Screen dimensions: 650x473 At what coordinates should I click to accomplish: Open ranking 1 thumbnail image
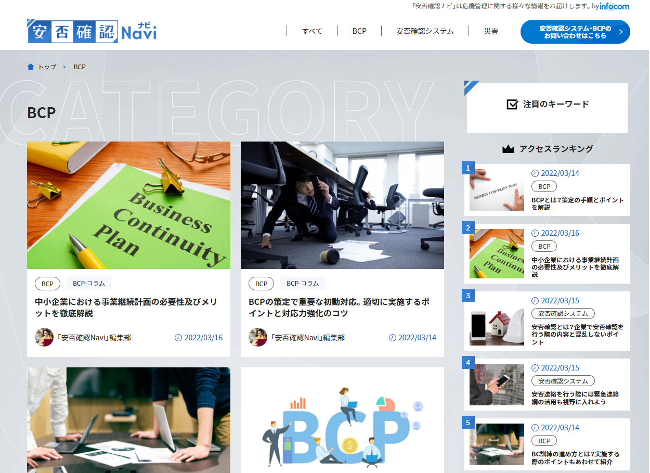(497, 190)
